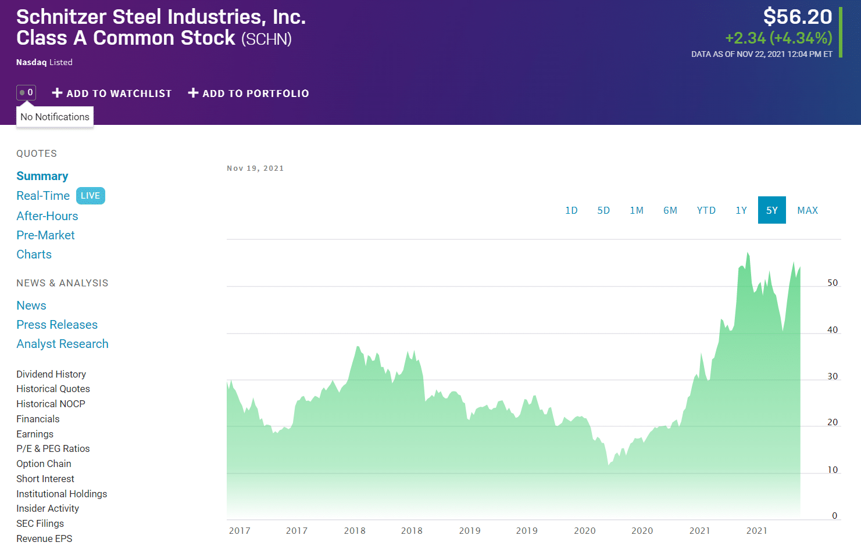This screenshot has height=553, width=861.
Task: Click the 40 y-axis label
Action: [833, 330]
